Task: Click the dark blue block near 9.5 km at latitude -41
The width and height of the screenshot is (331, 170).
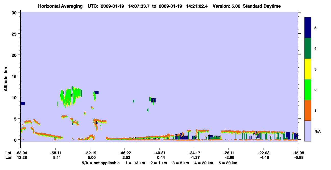Action: click(153, 100)
